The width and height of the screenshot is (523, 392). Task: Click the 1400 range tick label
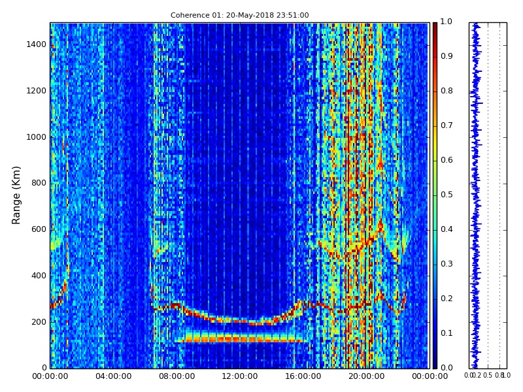click(x=37, y=44)
